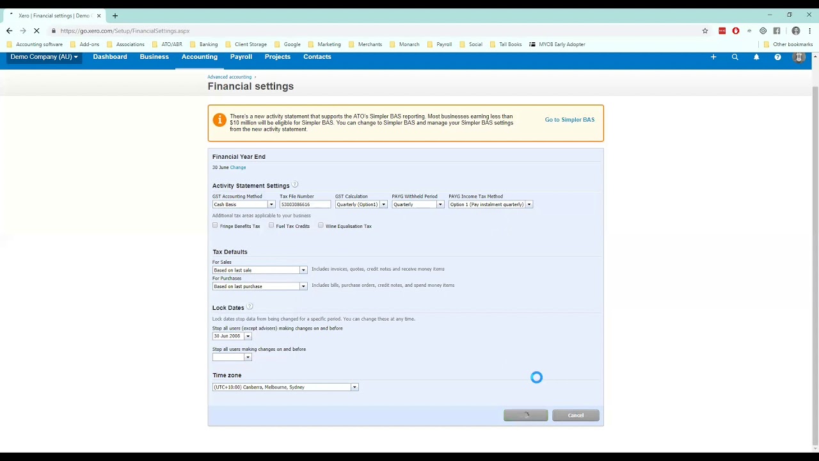Open Chrome three-dot menu
The image size is (819, 461).
click(809, 31)
